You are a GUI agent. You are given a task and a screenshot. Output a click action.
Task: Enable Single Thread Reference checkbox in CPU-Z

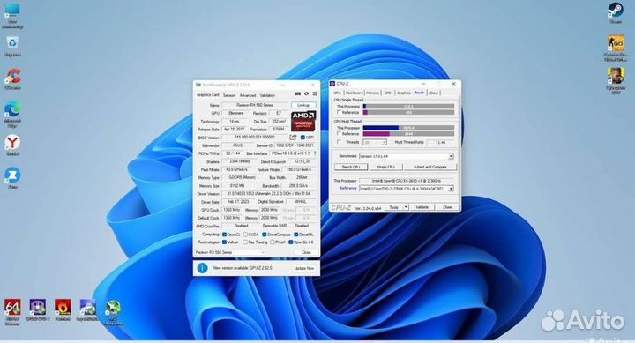coord(339,112)
